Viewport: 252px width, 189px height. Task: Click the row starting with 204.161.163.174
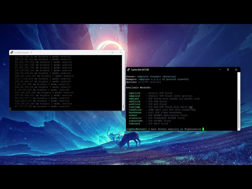(44, 76)
